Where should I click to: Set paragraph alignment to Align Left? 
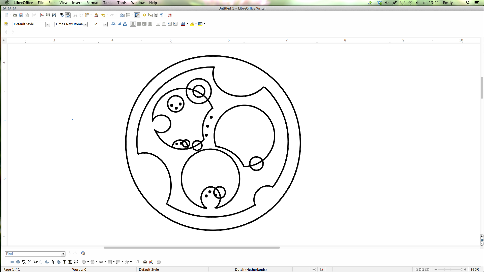pyautogui.click(x=133, y=24)
